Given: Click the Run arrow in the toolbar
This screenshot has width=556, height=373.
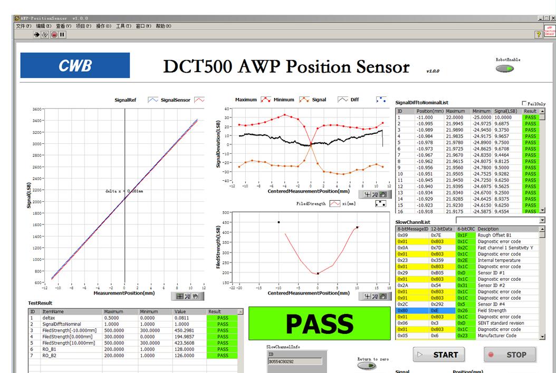Looking at the screenshot, I should pos(36,34).
